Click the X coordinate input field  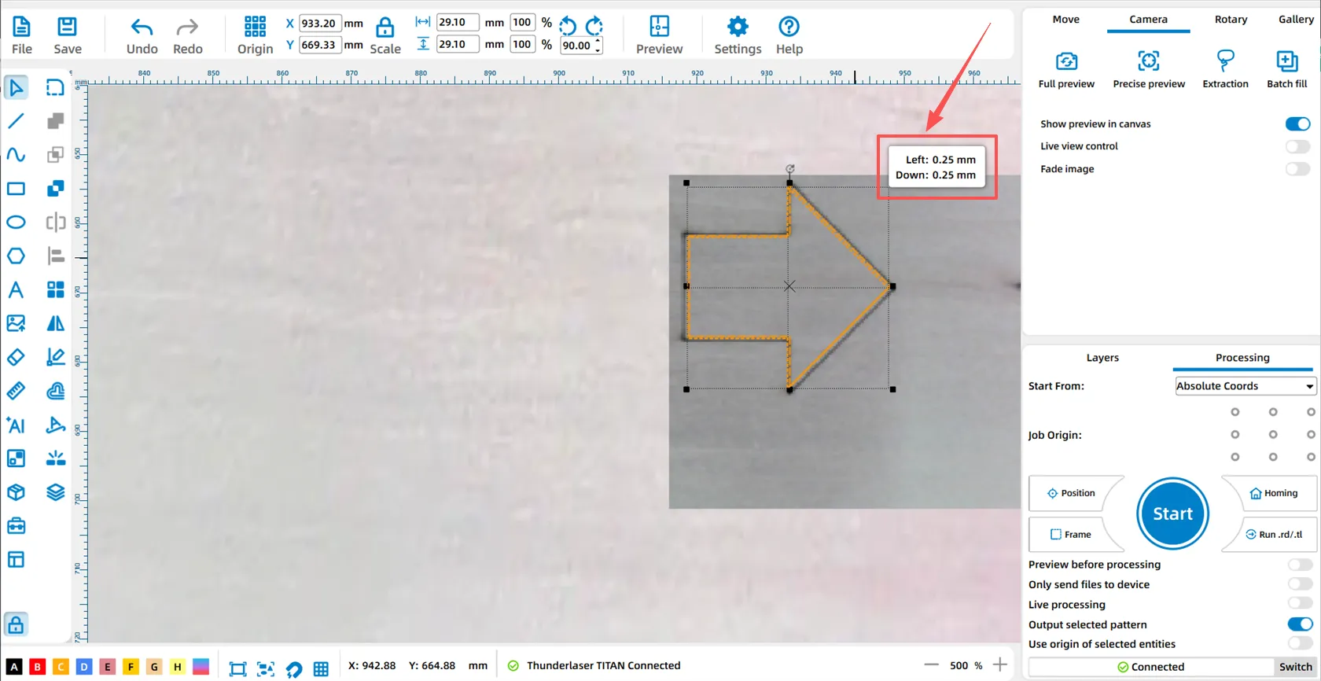coord(319,24)
